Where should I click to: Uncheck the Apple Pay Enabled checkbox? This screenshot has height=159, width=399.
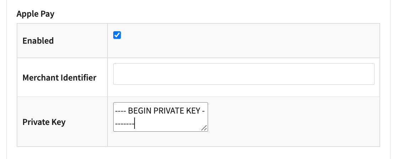point(117,35)
